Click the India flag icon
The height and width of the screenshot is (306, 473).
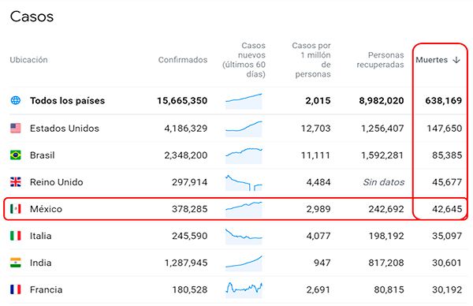16,263
